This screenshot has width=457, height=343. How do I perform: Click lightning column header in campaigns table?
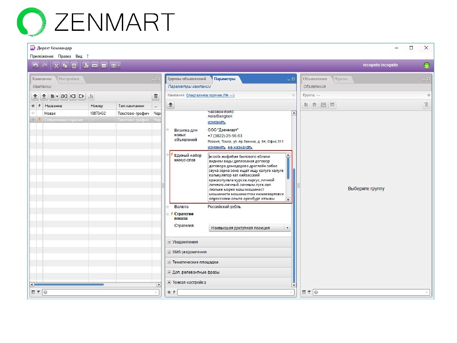click(39, 106)
